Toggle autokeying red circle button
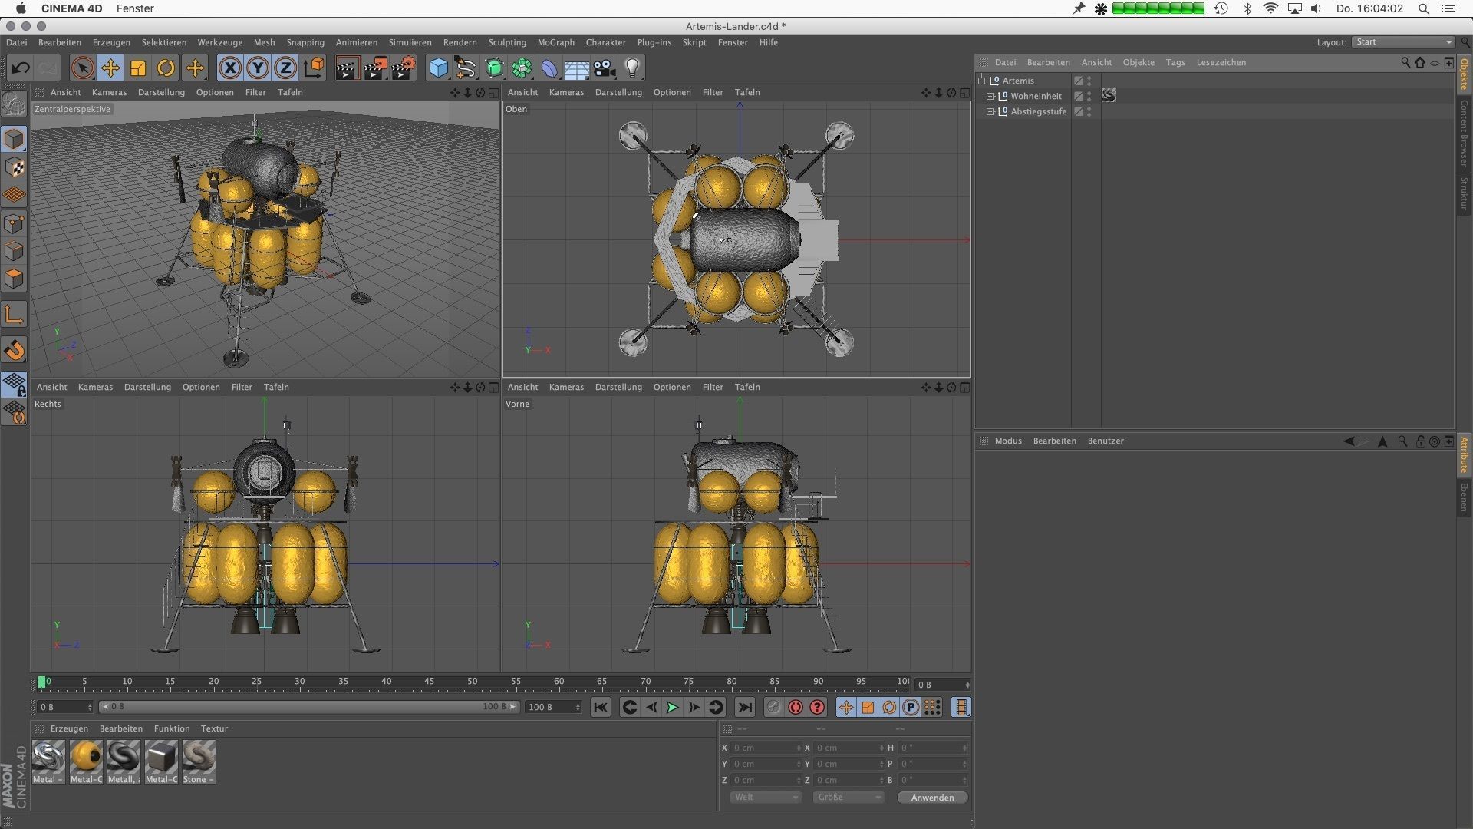Viewport: 1473px width, 829px height. point(796,708)
